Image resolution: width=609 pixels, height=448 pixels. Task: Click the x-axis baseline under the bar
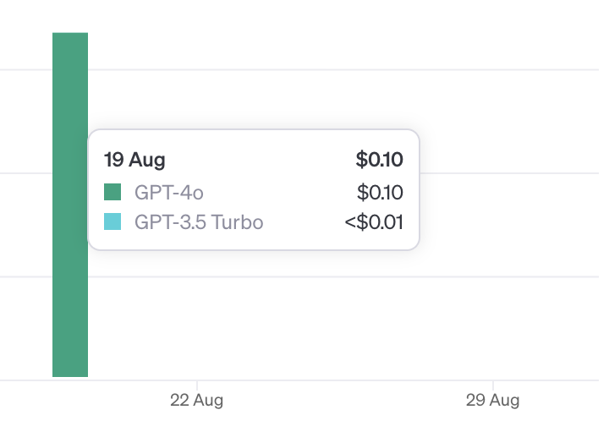[70, 380]
